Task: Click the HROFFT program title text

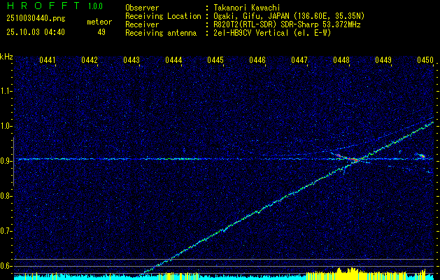Action: click(43, 6)
